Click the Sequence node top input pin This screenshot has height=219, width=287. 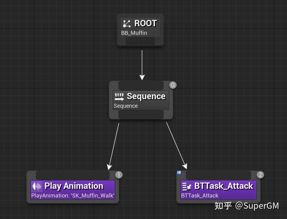pos(141,85)
